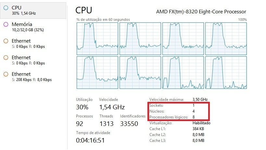This screenshot has height=150, width=266.
Task: Click the second Ethernet circle icon
Action: [6, 58]
